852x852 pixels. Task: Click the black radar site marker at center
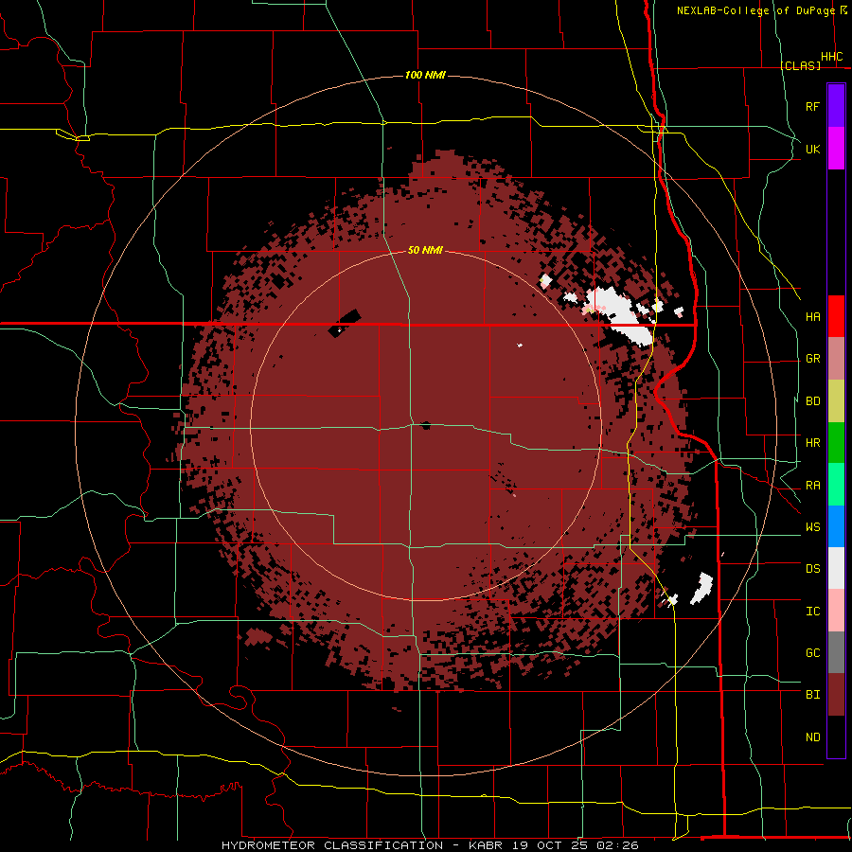(x=425, y=425)
